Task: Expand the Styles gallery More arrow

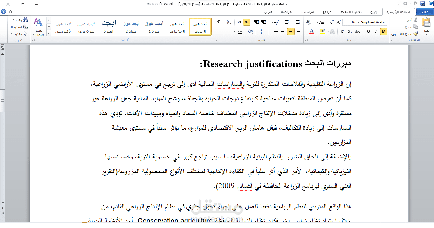Action: tap(49, 33)
